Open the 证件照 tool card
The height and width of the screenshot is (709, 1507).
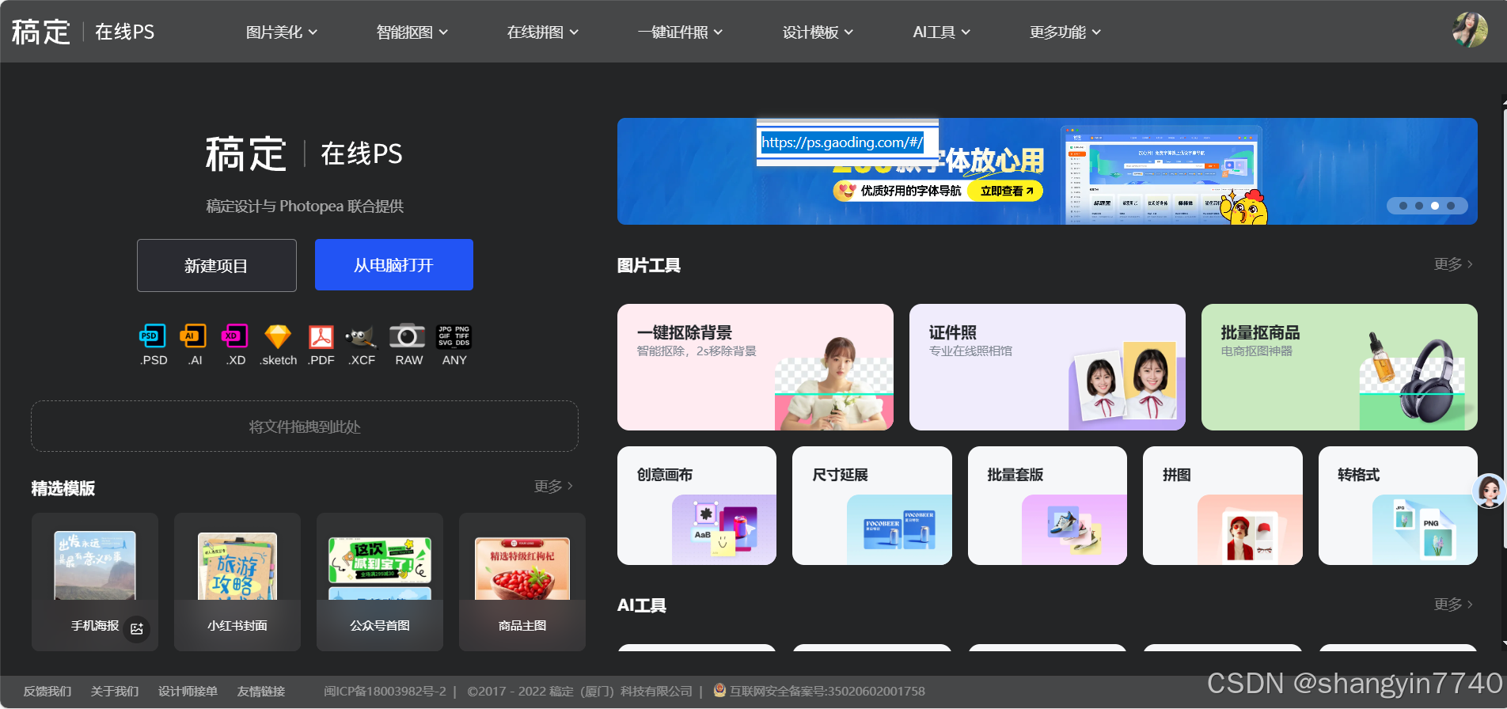coord(1047,367)
